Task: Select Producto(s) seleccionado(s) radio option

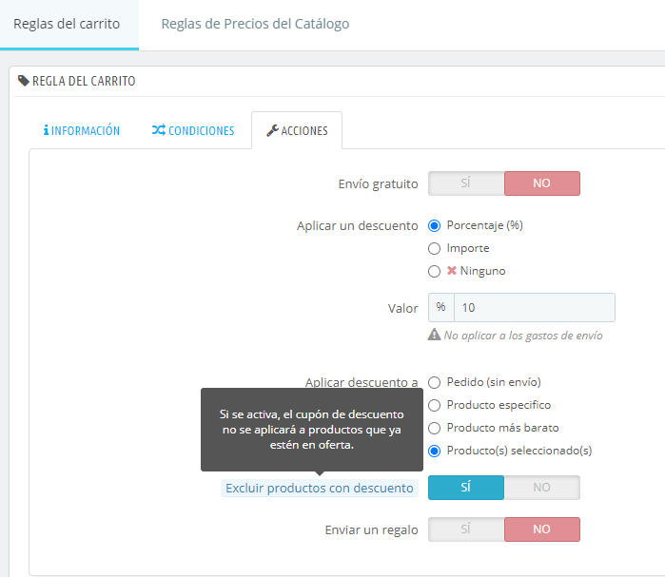Action: click(434, 451)
